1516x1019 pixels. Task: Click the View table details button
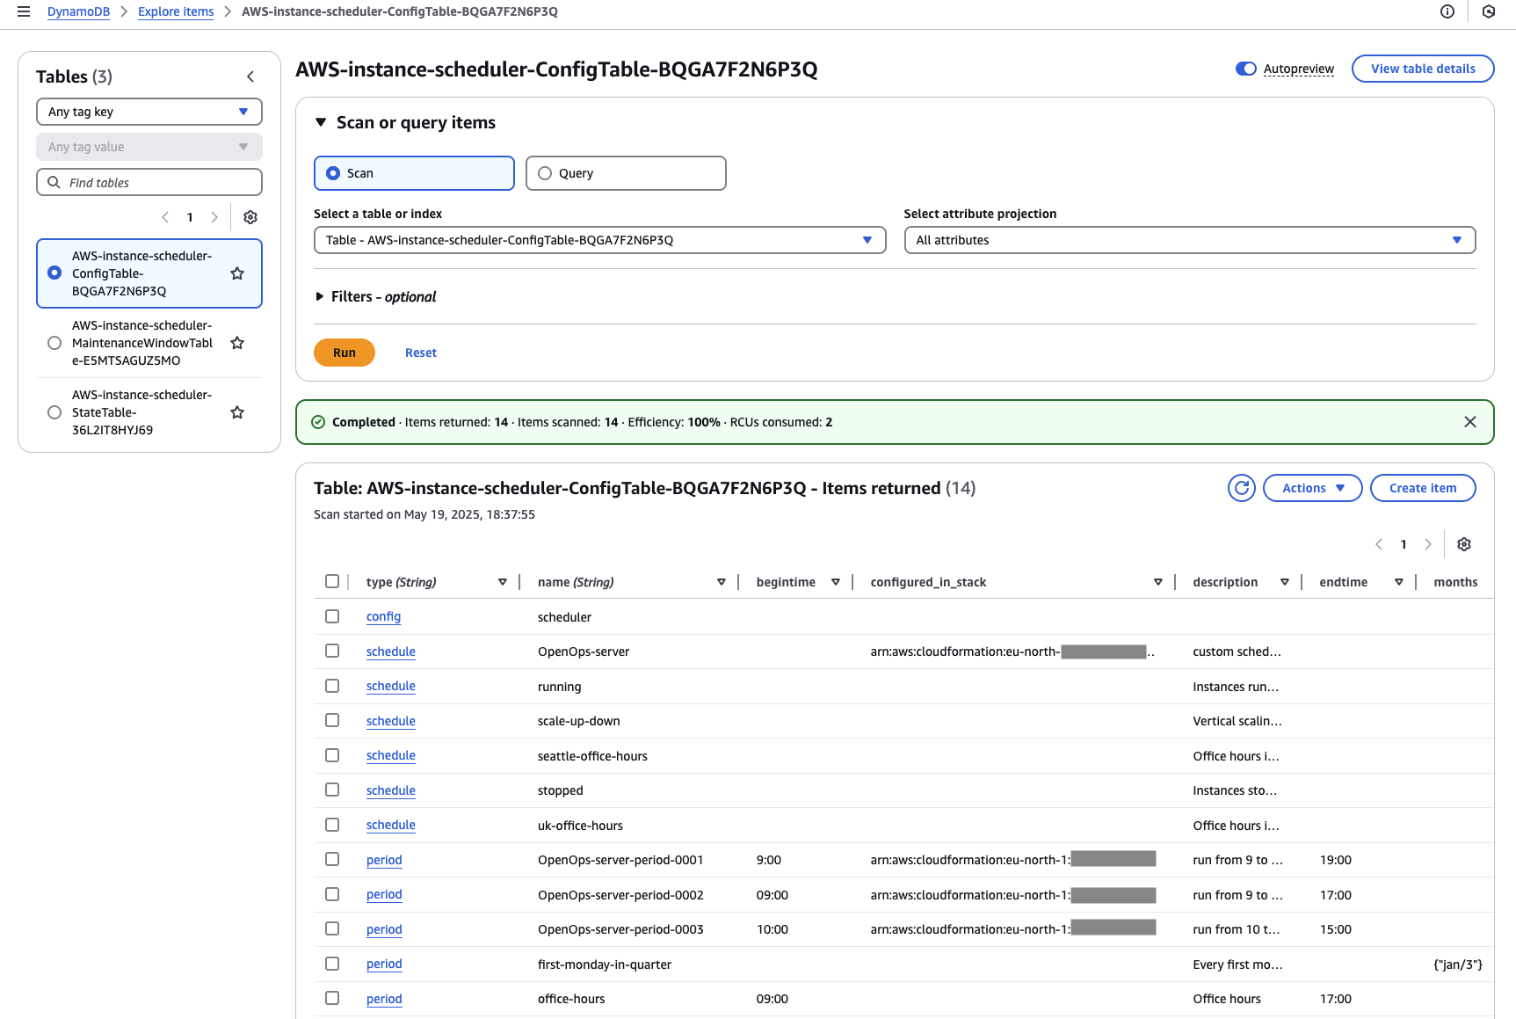coord(1423,69)
